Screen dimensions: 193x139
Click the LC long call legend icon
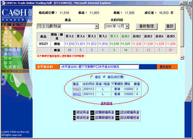[92, 112]
